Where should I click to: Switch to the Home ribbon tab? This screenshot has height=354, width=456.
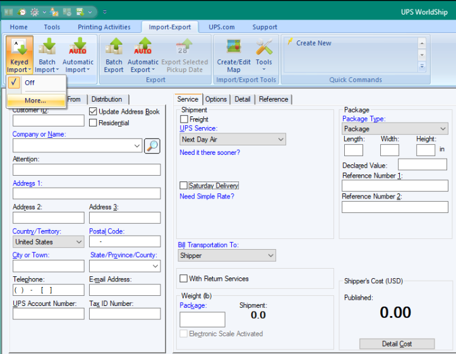(x=18, y=27)
